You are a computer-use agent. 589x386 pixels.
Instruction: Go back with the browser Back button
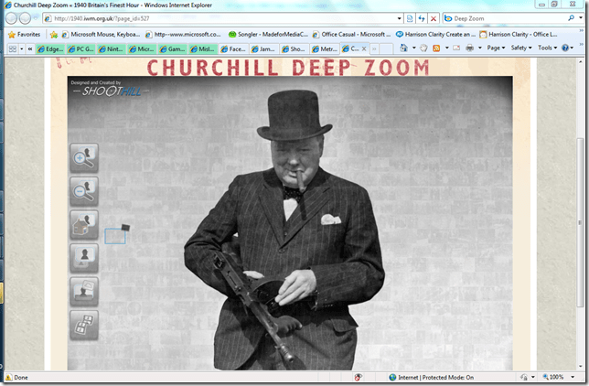(11, 18)
